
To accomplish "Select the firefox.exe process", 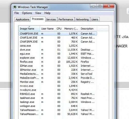I will click(58, 62).
